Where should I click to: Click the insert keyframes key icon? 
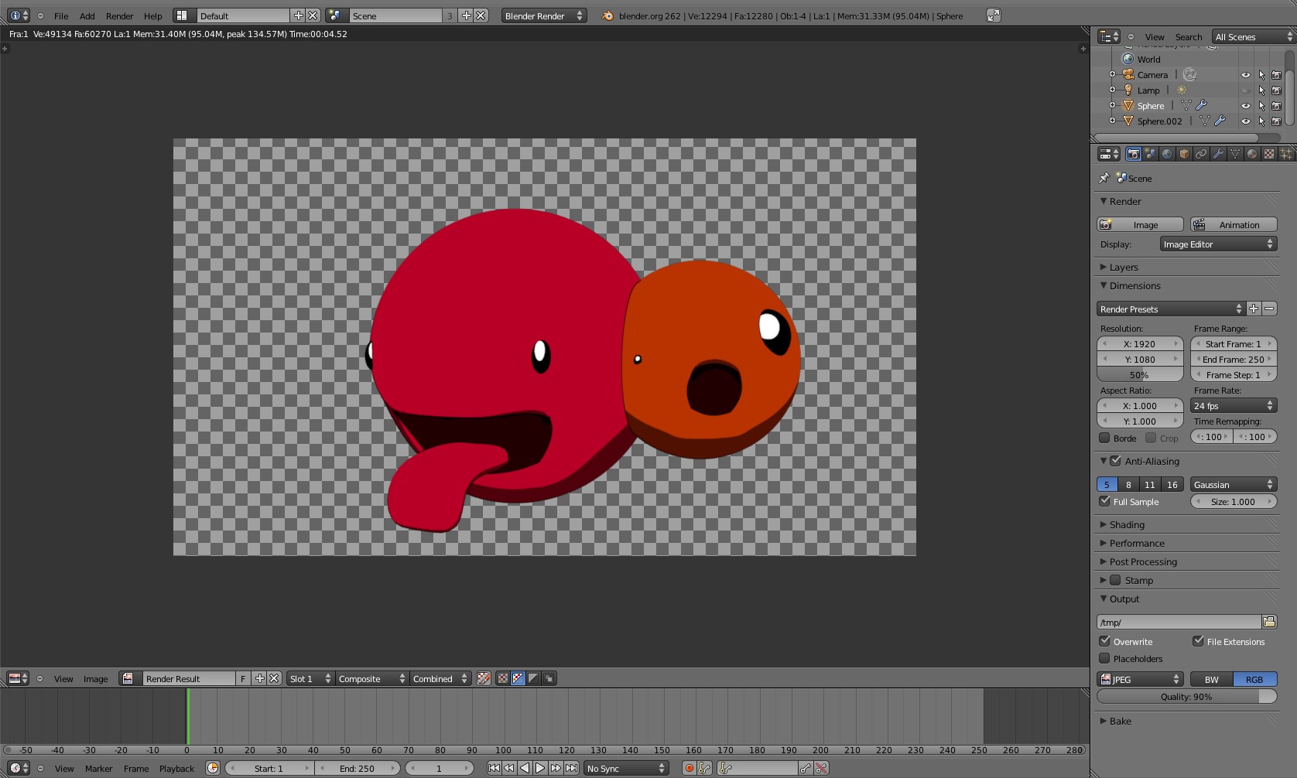(x=806, y=768)
